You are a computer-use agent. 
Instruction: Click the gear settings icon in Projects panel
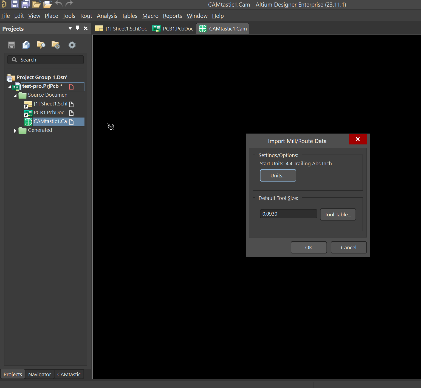(72, 45)
